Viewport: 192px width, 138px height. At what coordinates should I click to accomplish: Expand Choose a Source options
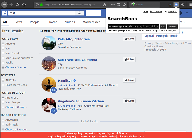17,67
